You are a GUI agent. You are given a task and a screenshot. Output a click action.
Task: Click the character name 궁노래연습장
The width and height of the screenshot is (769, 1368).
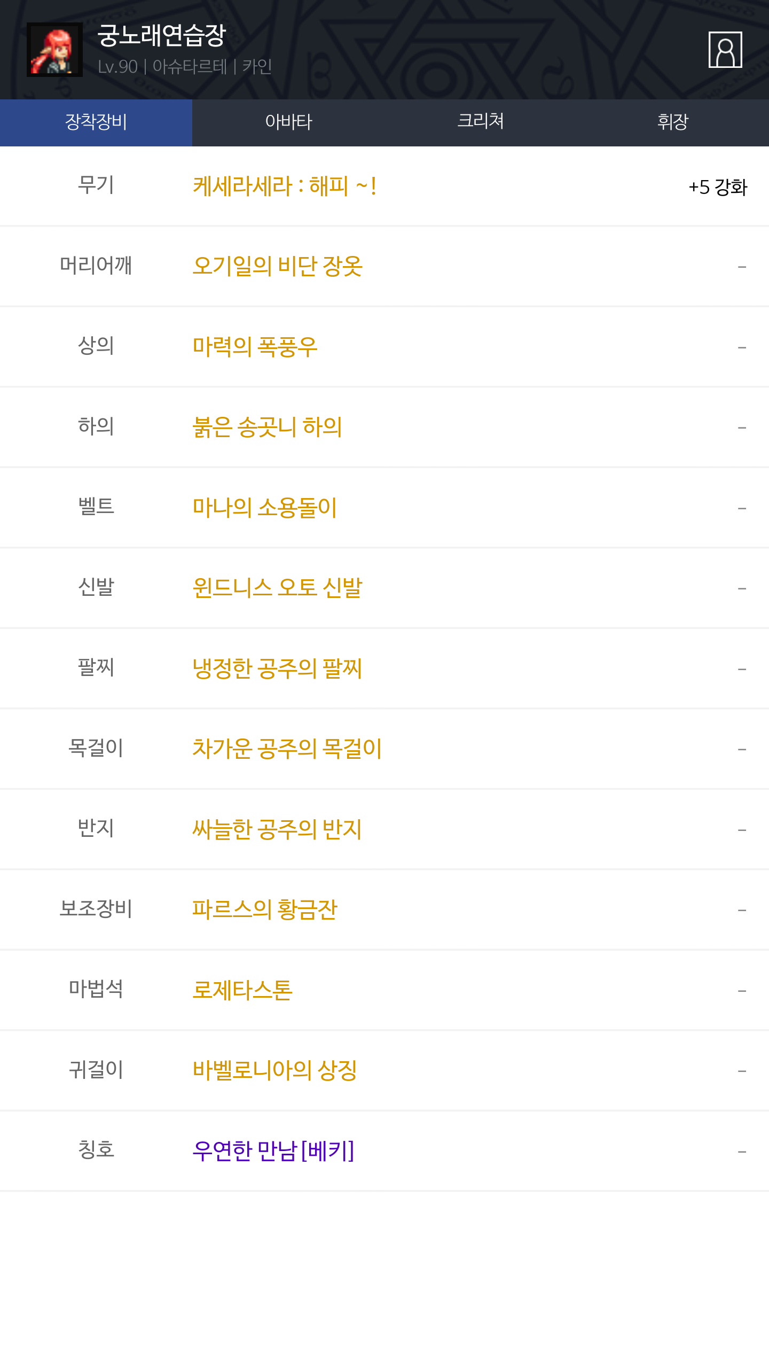(162, 36)
